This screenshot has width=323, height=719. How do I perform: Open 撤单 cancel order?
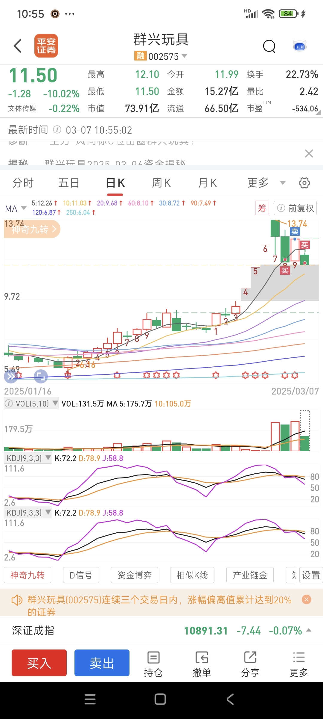click(202, 664)
